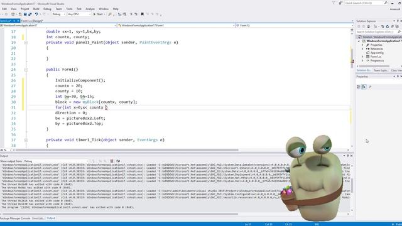Image resolution: width=402 pixels, height=226 pixels.
Task: Click the comment selection toolbar icon
Action: pos(131,14)
